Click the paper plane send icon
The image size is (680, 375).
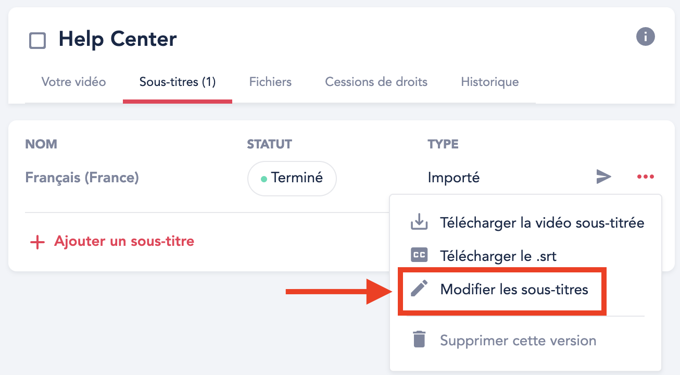point(603,177)
